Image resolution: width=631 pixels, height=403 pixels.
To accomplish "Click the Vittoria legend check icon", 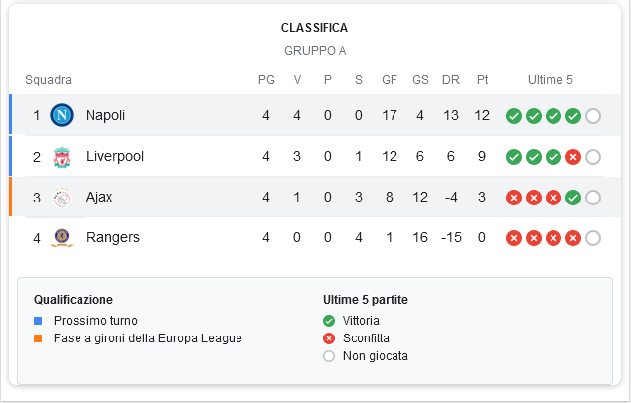I will [329, 321].
